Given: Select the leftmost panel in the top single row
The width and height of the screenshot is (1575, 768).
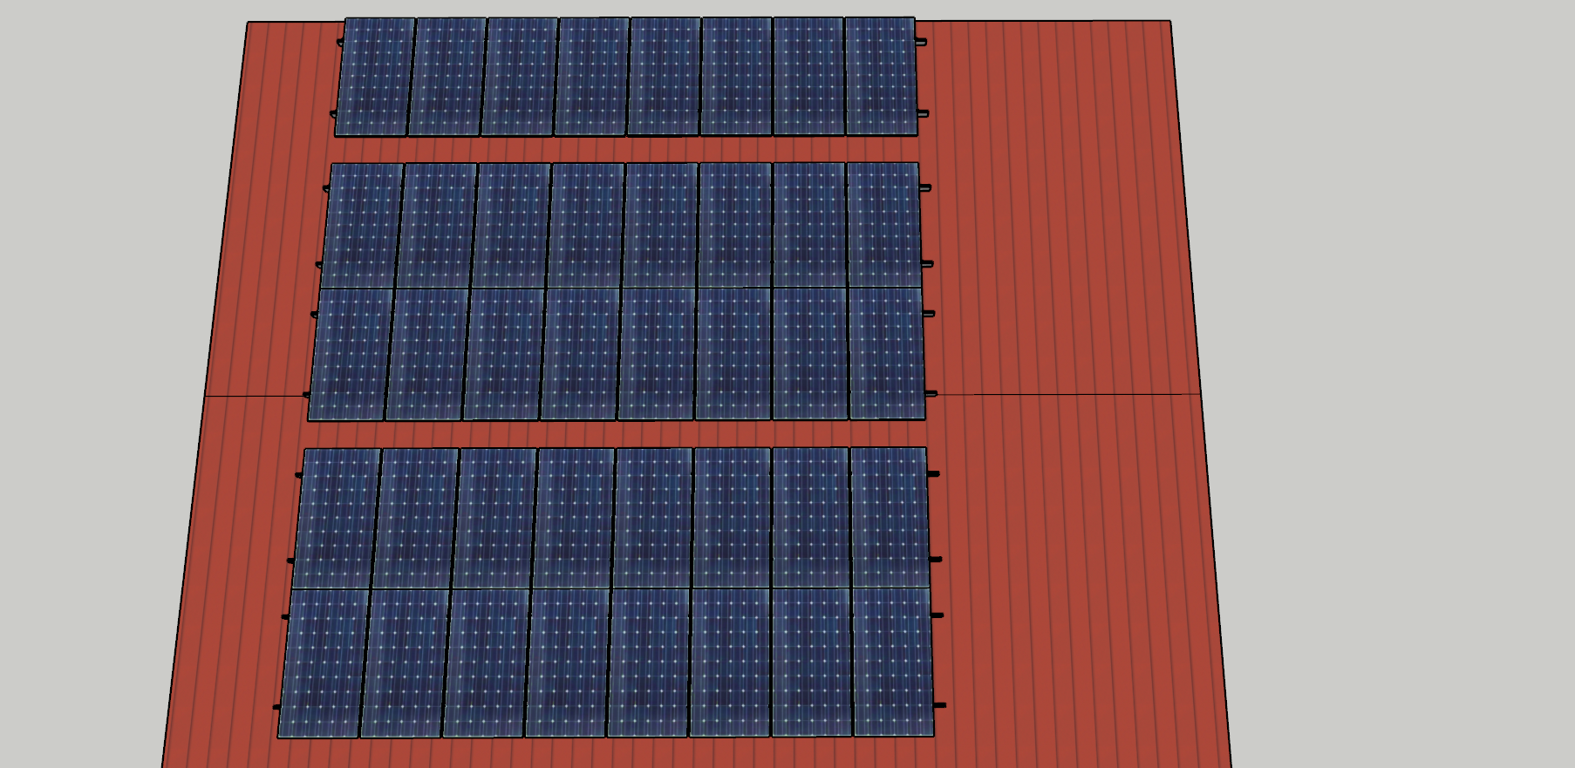Looking at the screenshot, I should 375,77.
